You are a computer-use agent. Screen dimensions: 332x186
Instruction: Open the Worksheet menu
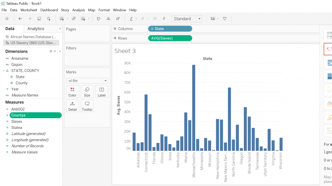pos(29,10)
